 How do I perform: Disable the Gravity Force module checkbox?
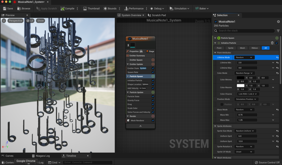[153, 100]
